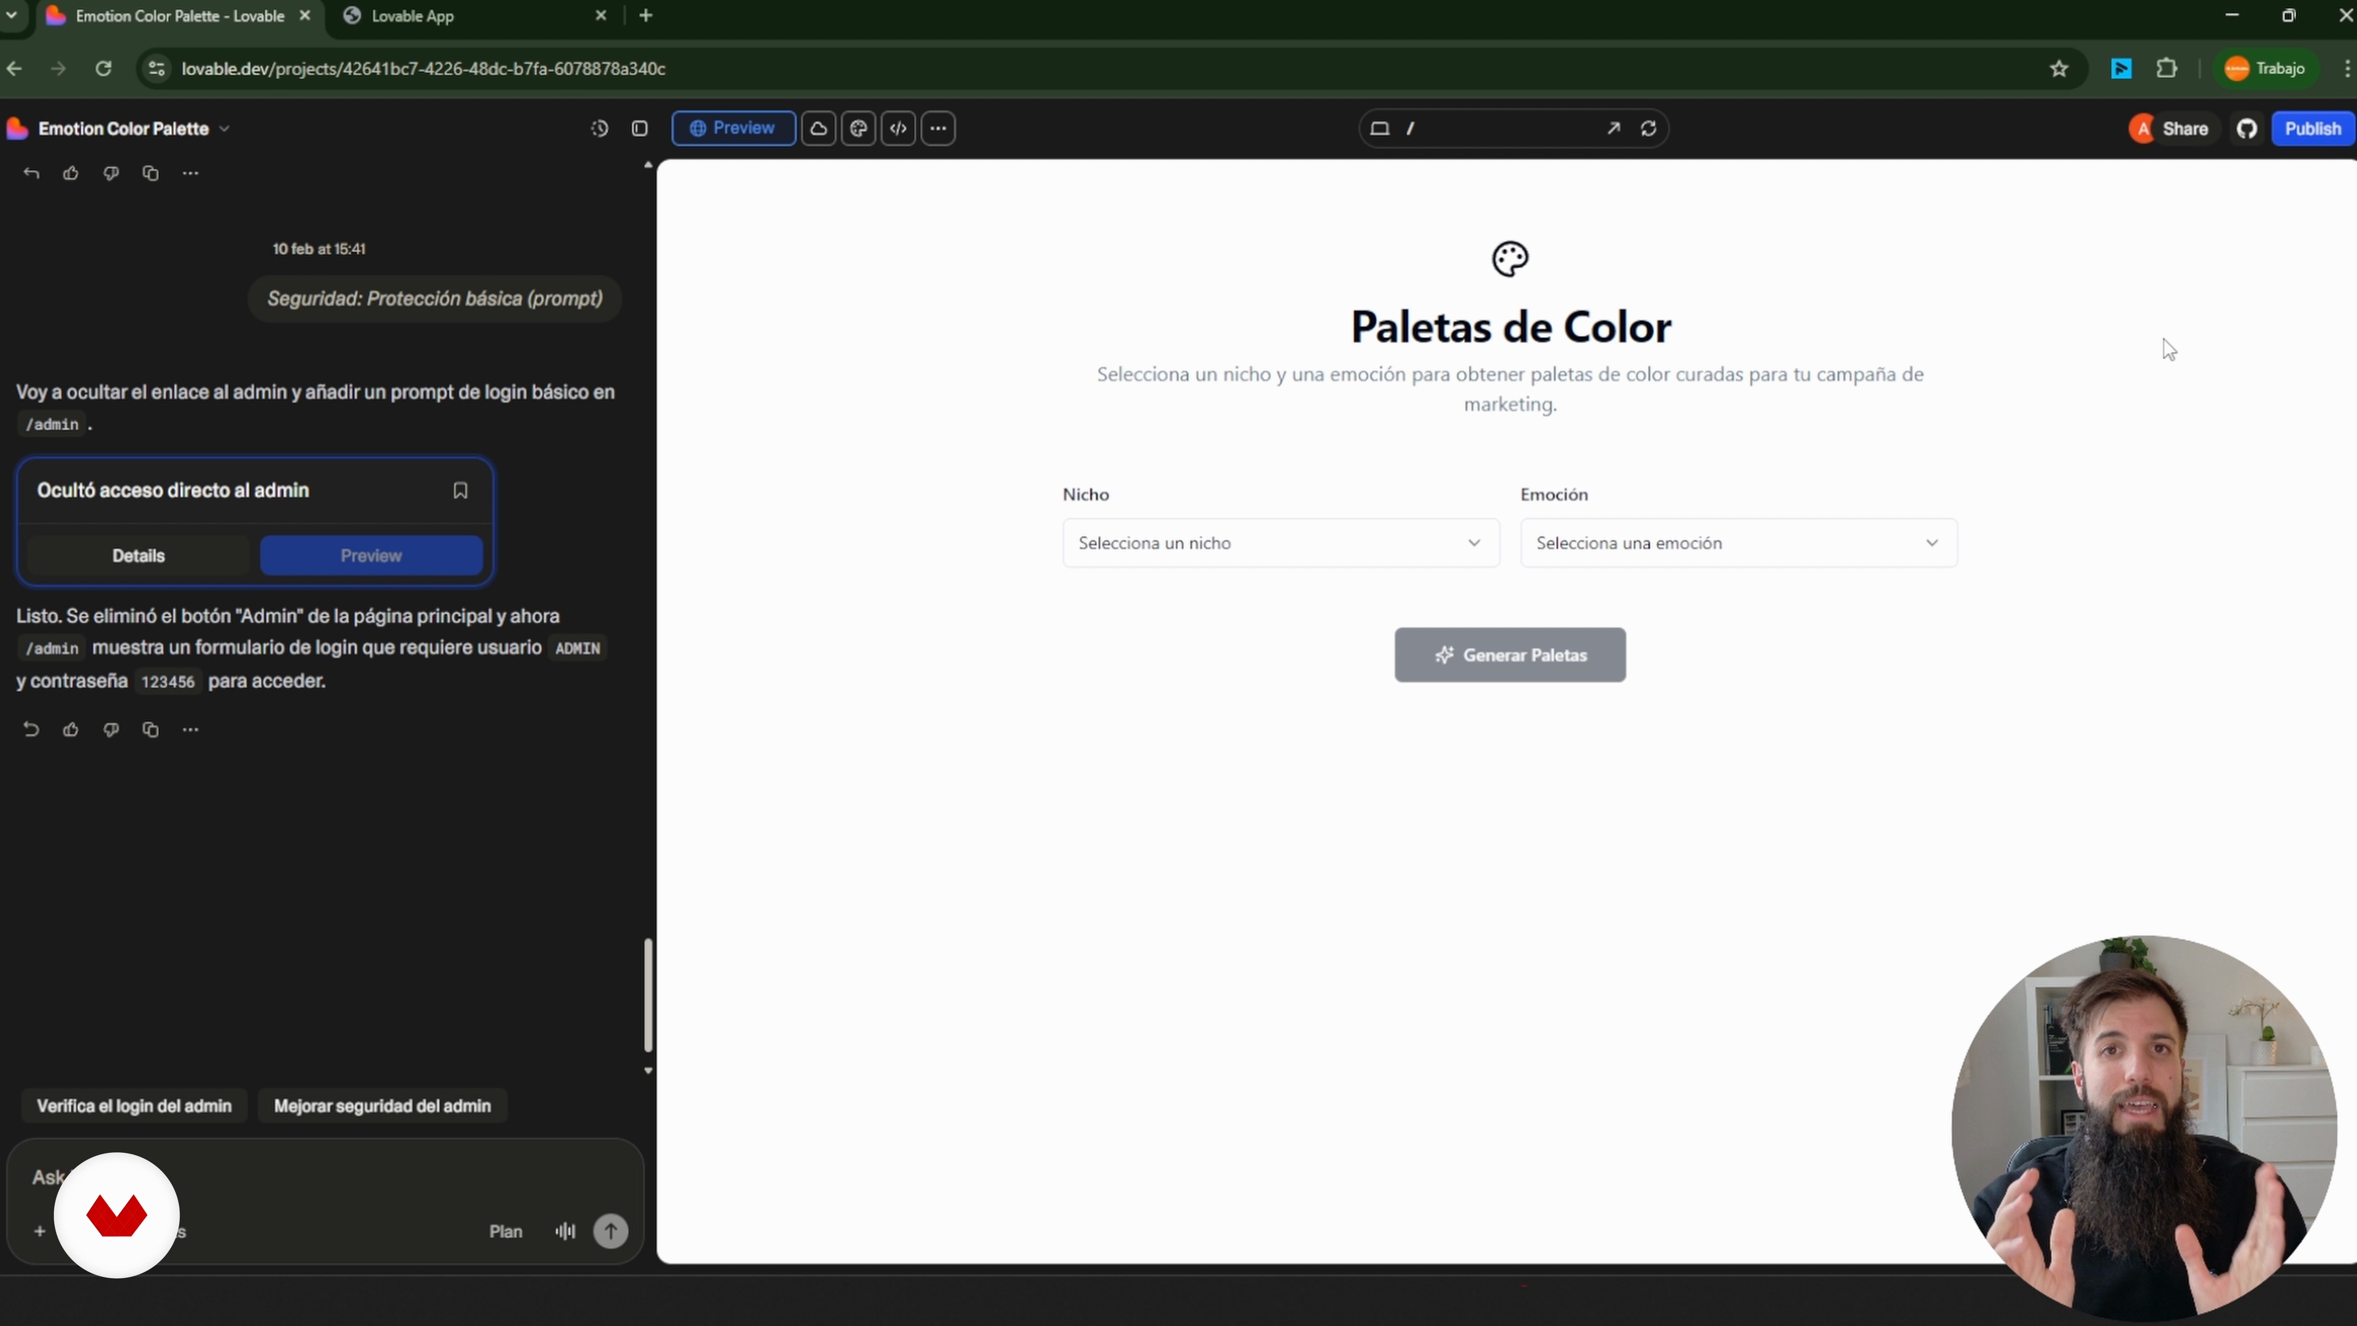Click the Lovable logo
This screenshot has width=2357, height=1326.
(x=17, y=129)
